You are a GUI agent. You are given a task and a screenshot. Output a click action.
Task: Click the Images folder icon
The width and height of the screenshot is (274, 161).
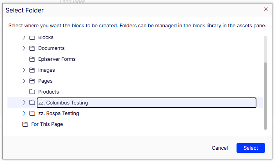[x=32, y=70]
